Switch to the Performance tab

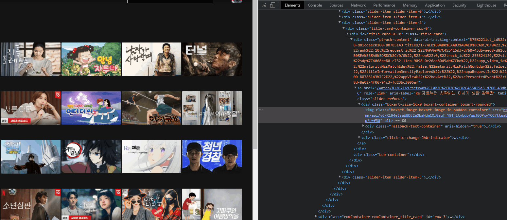tap(384, 5)
